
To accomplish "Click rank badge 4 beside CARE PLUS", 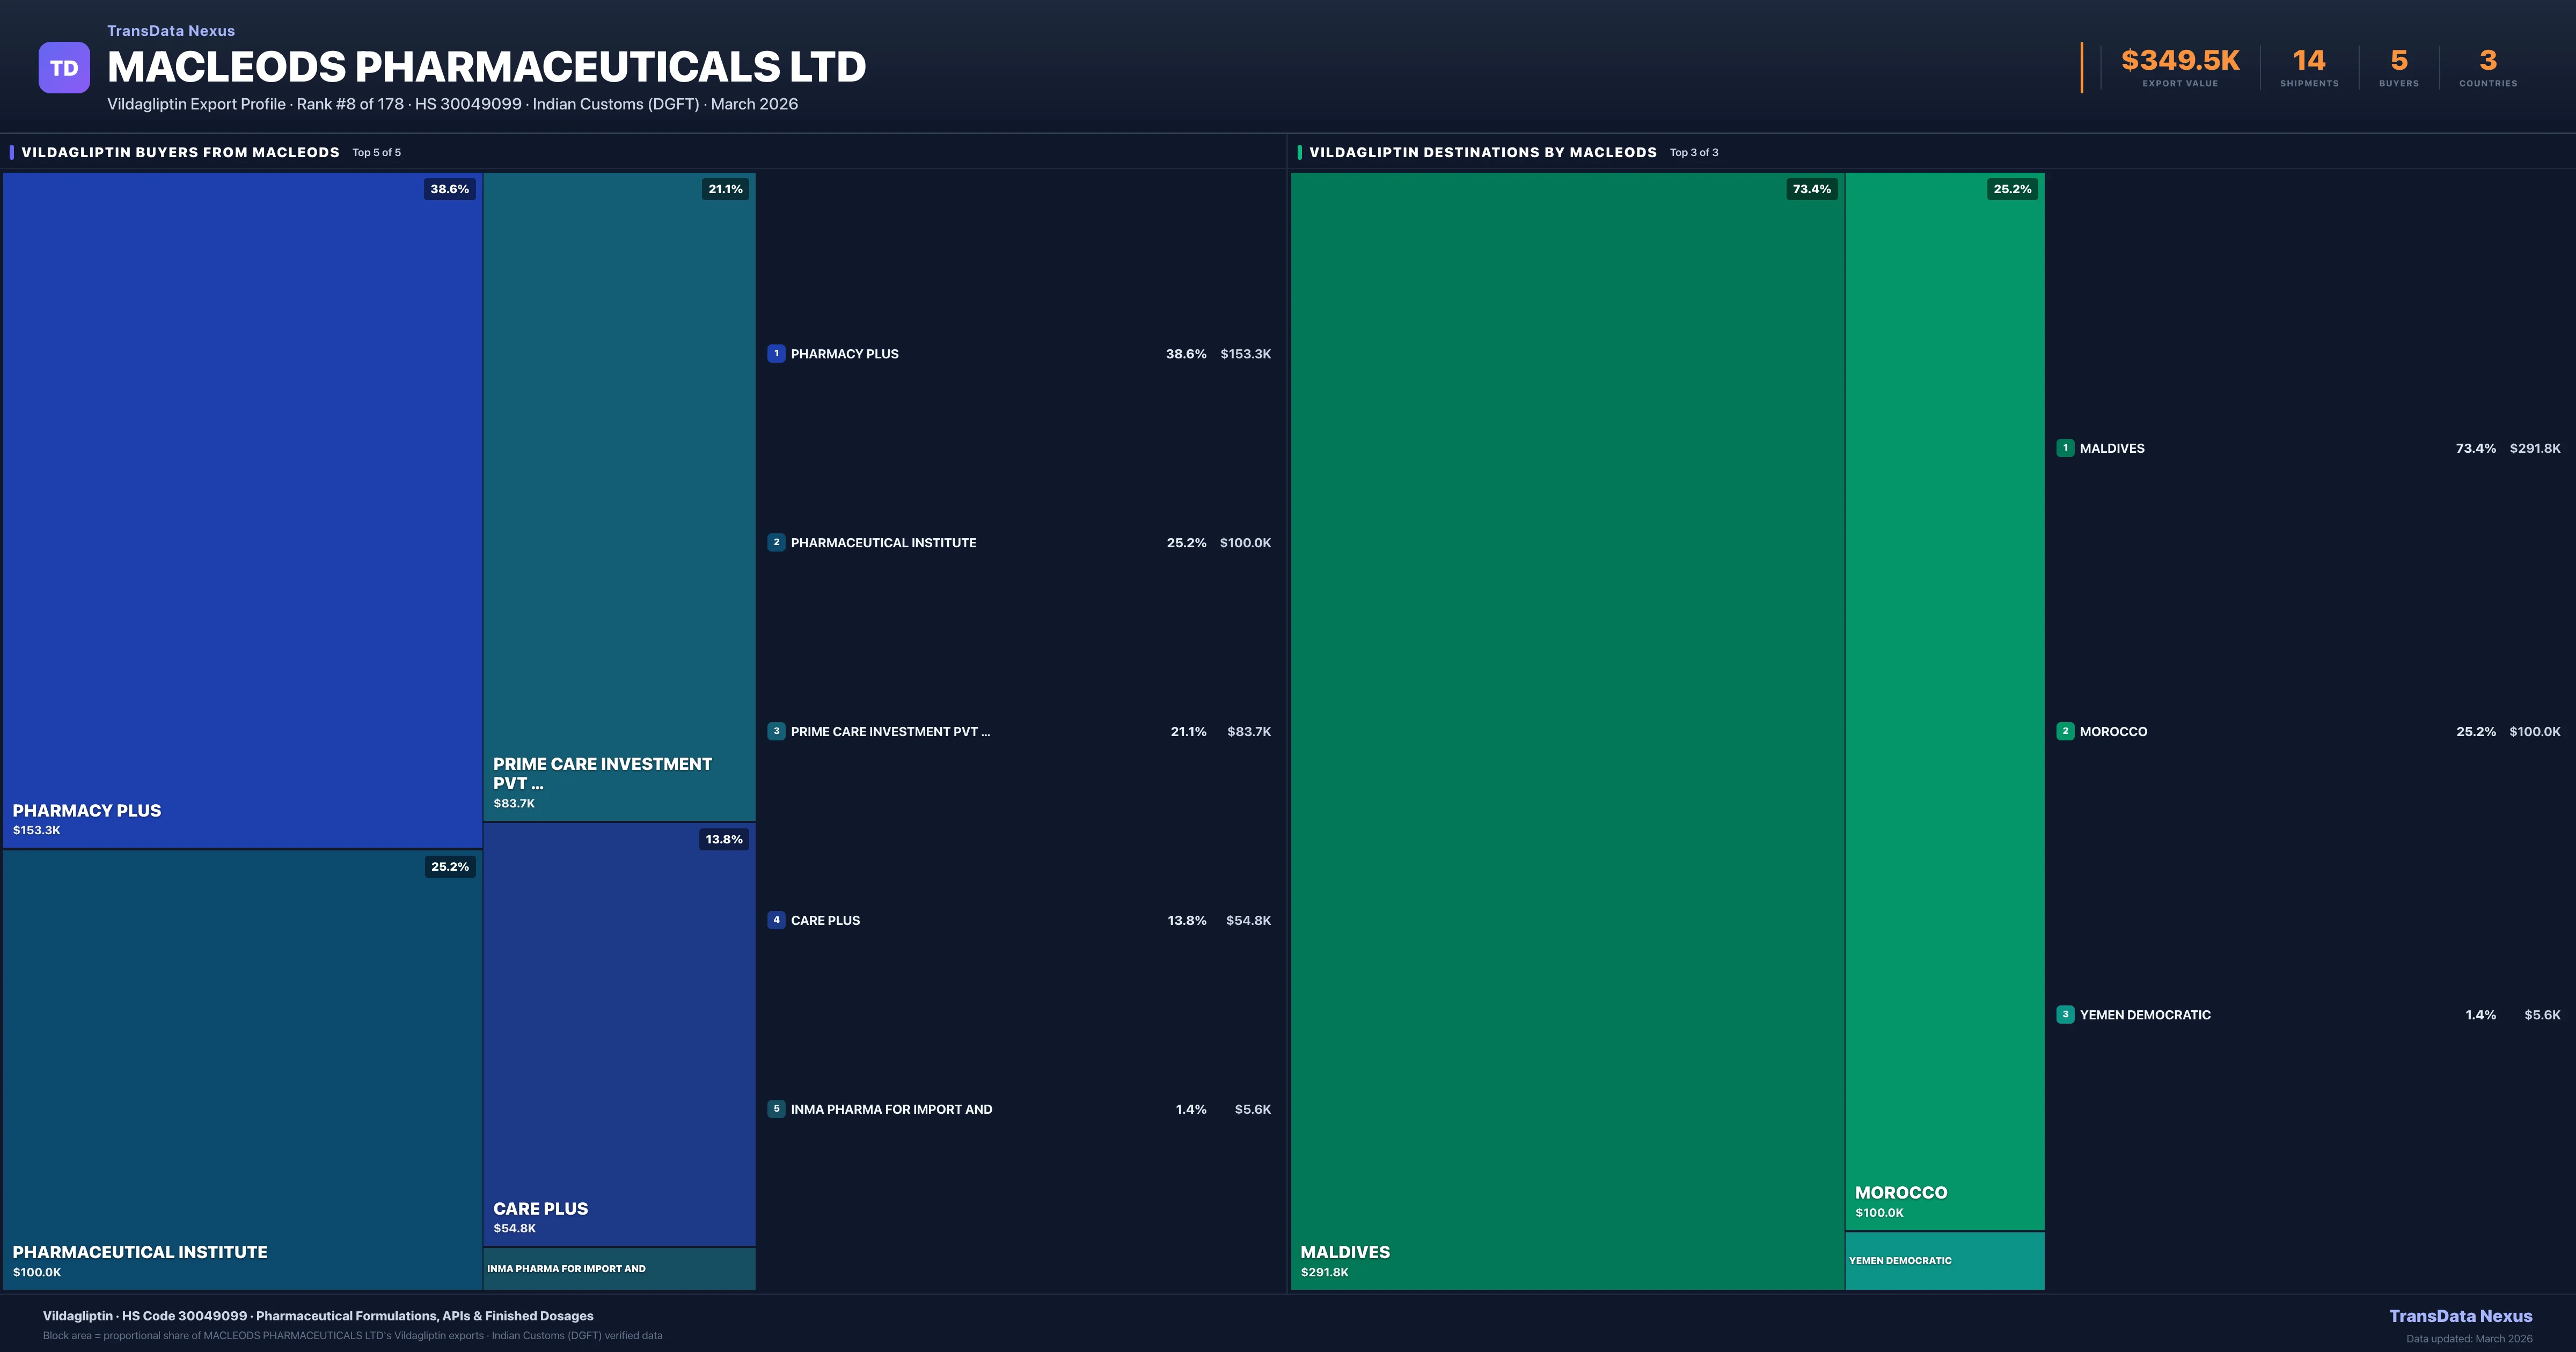I will tap(776, 920).
